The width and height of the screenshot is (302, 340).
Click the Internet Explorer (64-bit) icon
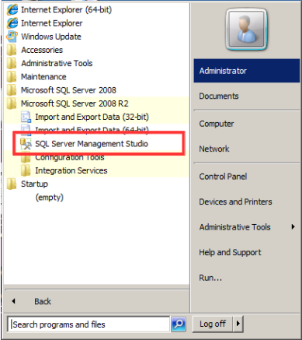(x=12, y=10)
